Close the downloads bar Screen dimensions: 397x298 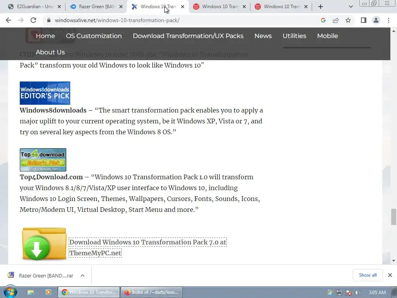pos(390,275)
